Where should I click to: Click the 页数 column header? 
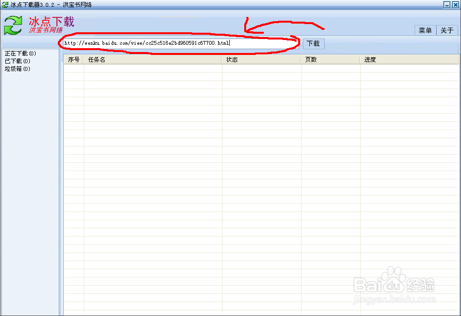[x=330, y=60]
